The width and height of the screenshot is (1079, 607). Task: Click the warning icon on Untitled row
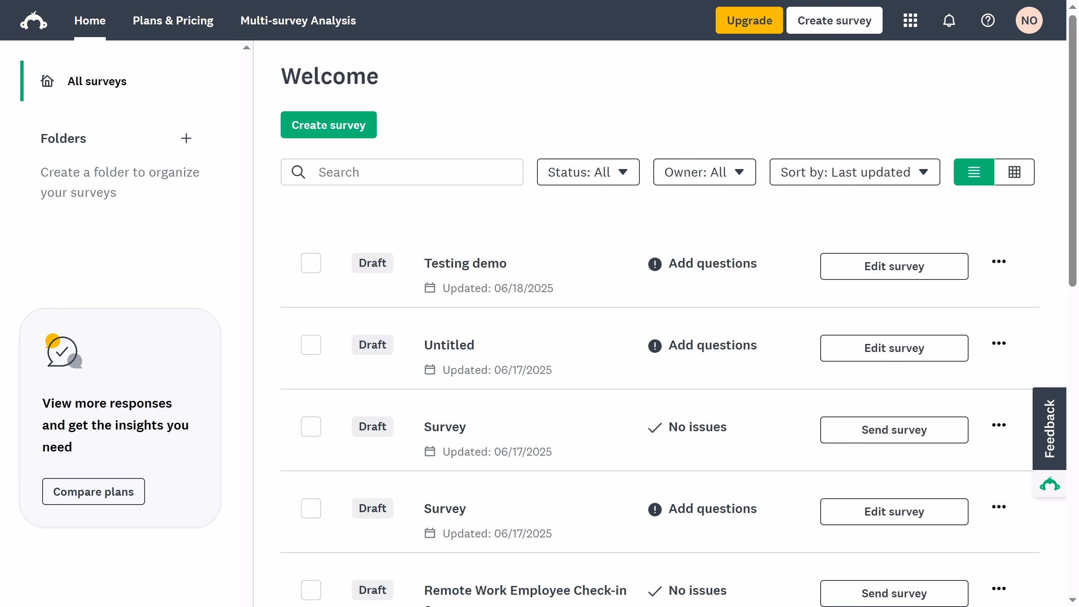coord(655,346)
